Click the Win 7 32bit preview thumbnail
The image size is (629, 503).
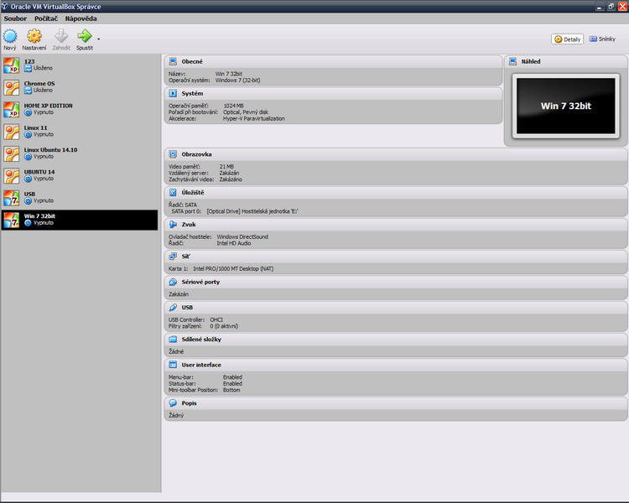[x=565, y=106]
